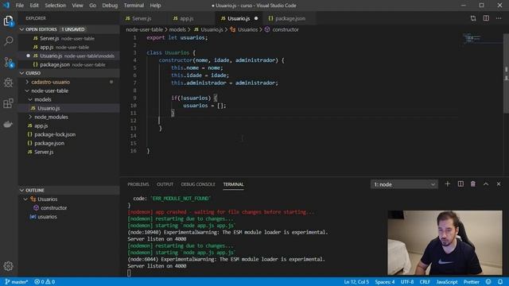Switch to the Server.js editor tab

[142, 18]
